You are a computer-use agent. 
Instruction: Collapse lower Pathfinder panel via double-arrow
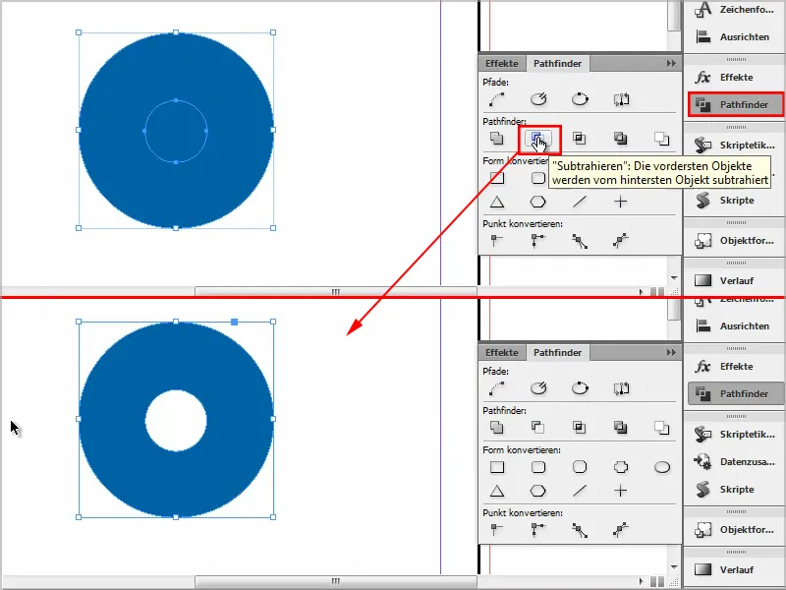click(x=671, y=352)
